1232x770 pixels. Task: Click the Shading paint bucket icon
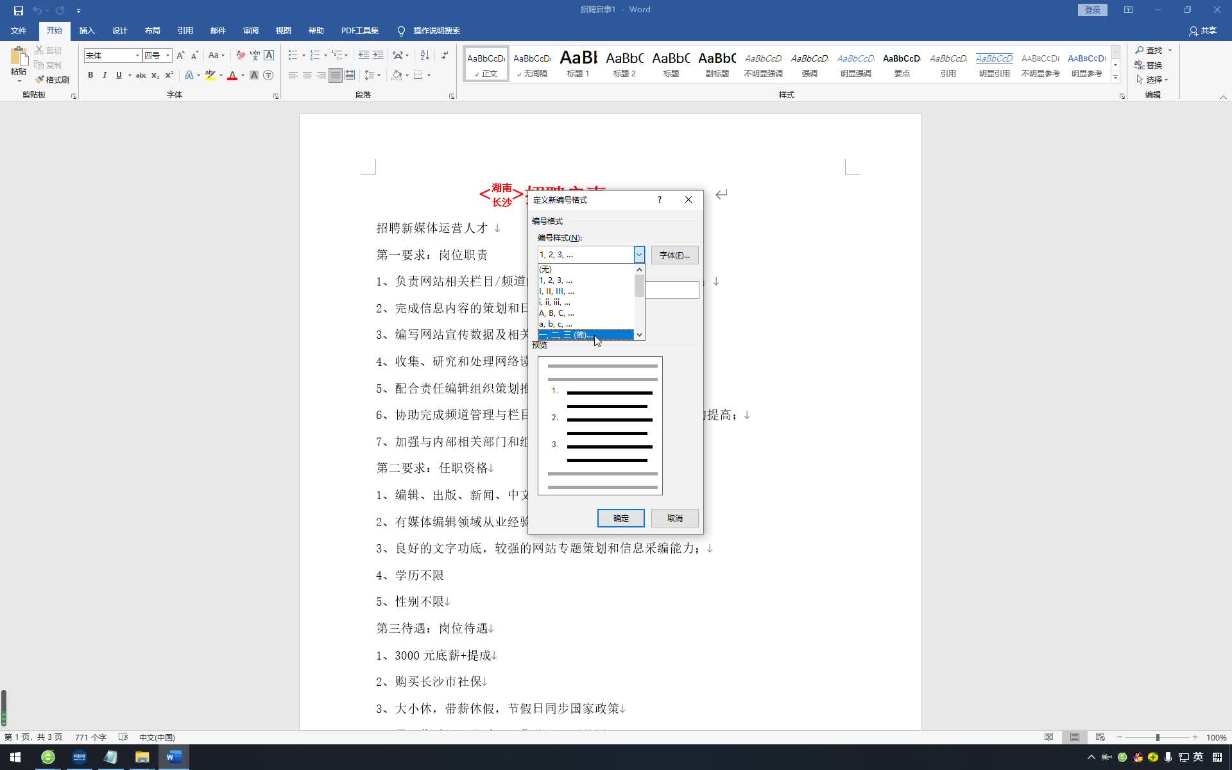(x=397, y=75)
